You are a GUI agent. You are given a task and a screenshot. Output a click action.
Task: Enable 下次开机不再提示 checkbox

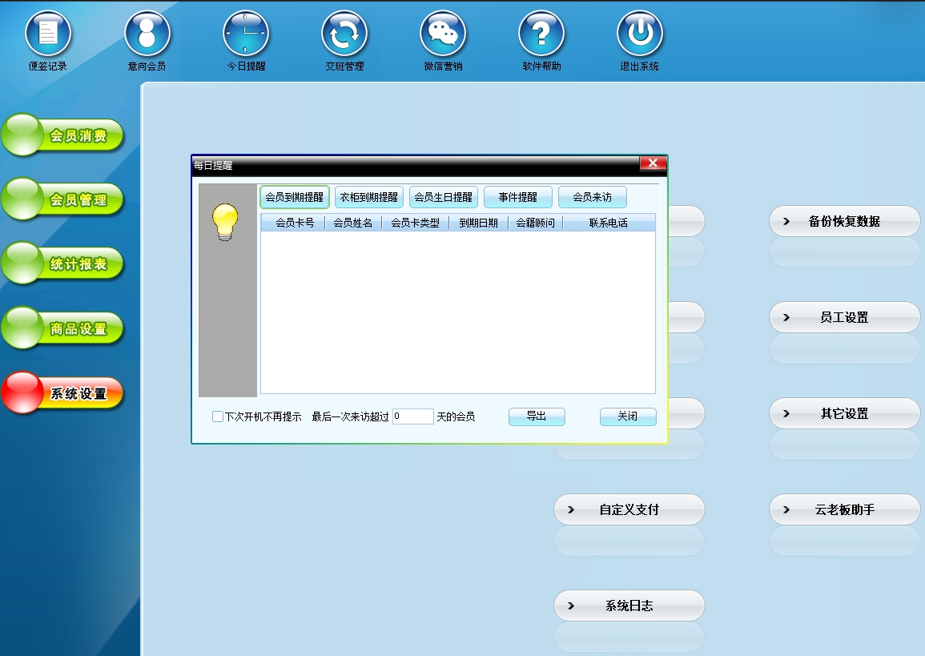[218, 417]
